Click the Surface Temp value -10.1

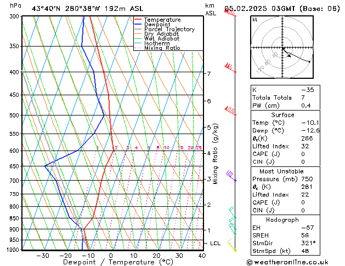(x=310, y=123)
